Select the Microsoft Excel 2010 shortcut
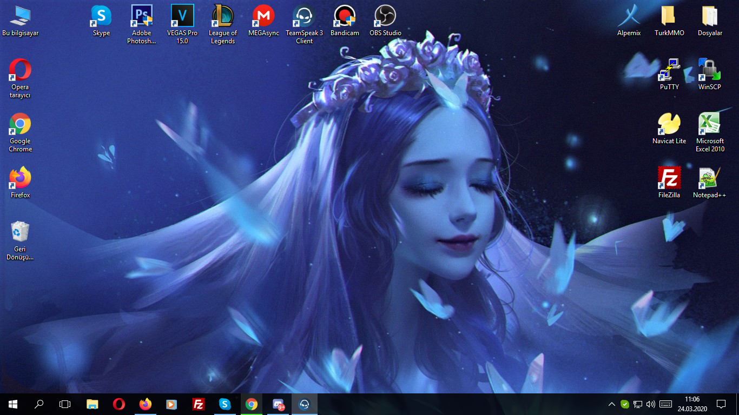The height and width of the screenshot is (415, 739). (710, 132)
